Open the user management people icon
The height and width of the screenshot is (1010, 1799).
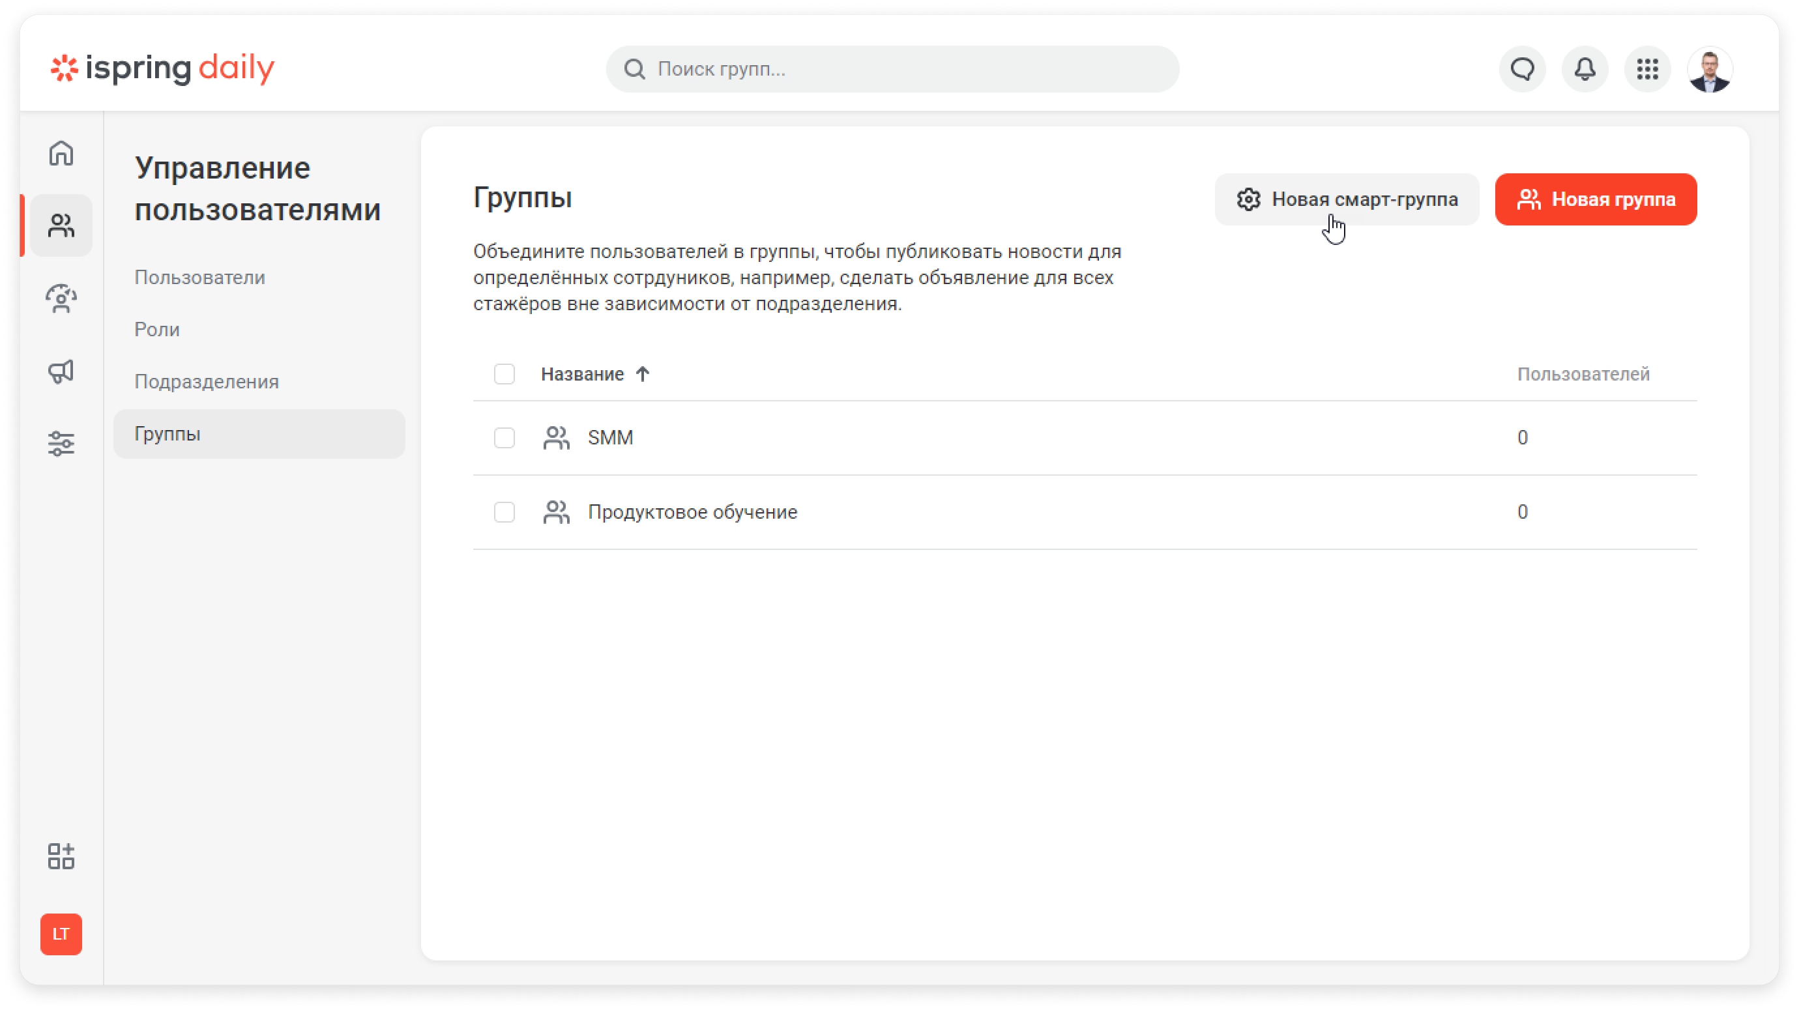click(x=61, y=225)
